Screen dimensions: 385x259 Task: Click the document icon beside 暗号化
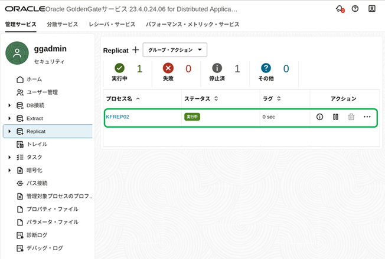click(x=20, y=170)
